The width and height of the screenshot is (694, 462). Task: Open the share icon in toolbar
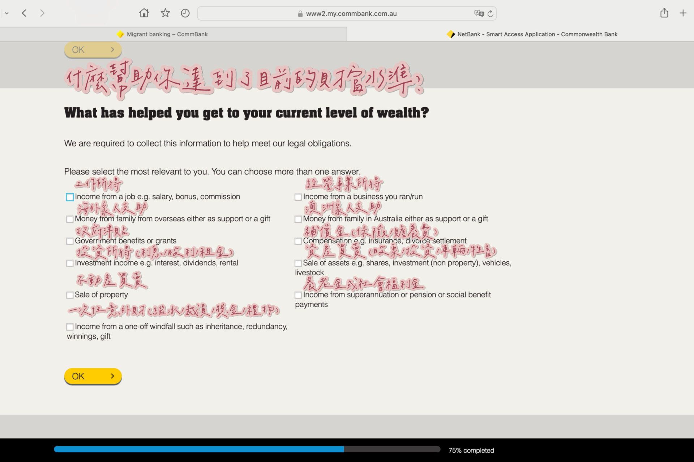(x=664, y=13)
